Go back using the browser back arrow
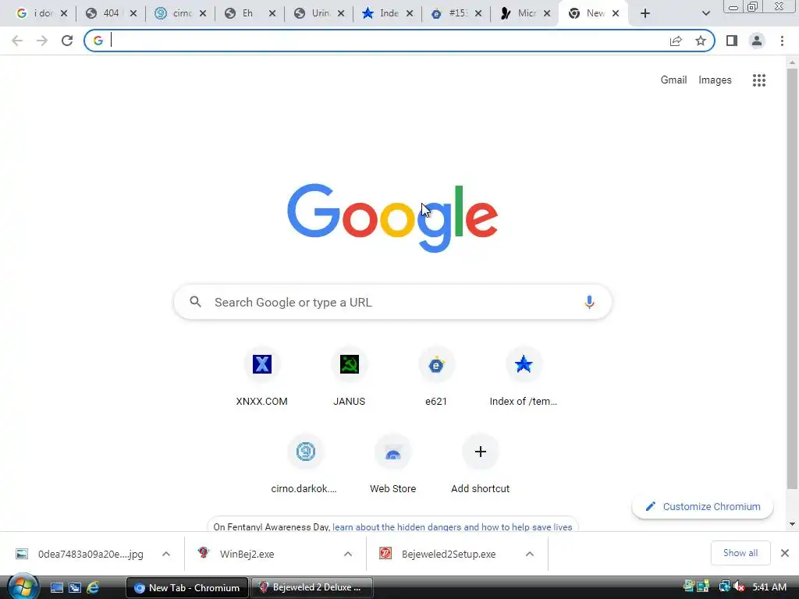Image resolution: width=799 pixels, height=599 pixels. coord(17,41)
